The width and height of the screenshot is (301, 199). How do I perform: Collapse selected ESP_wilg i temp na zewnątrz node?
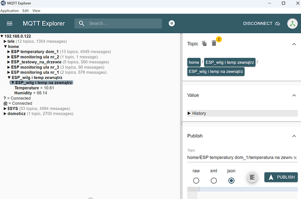click(x=13, y=82)
